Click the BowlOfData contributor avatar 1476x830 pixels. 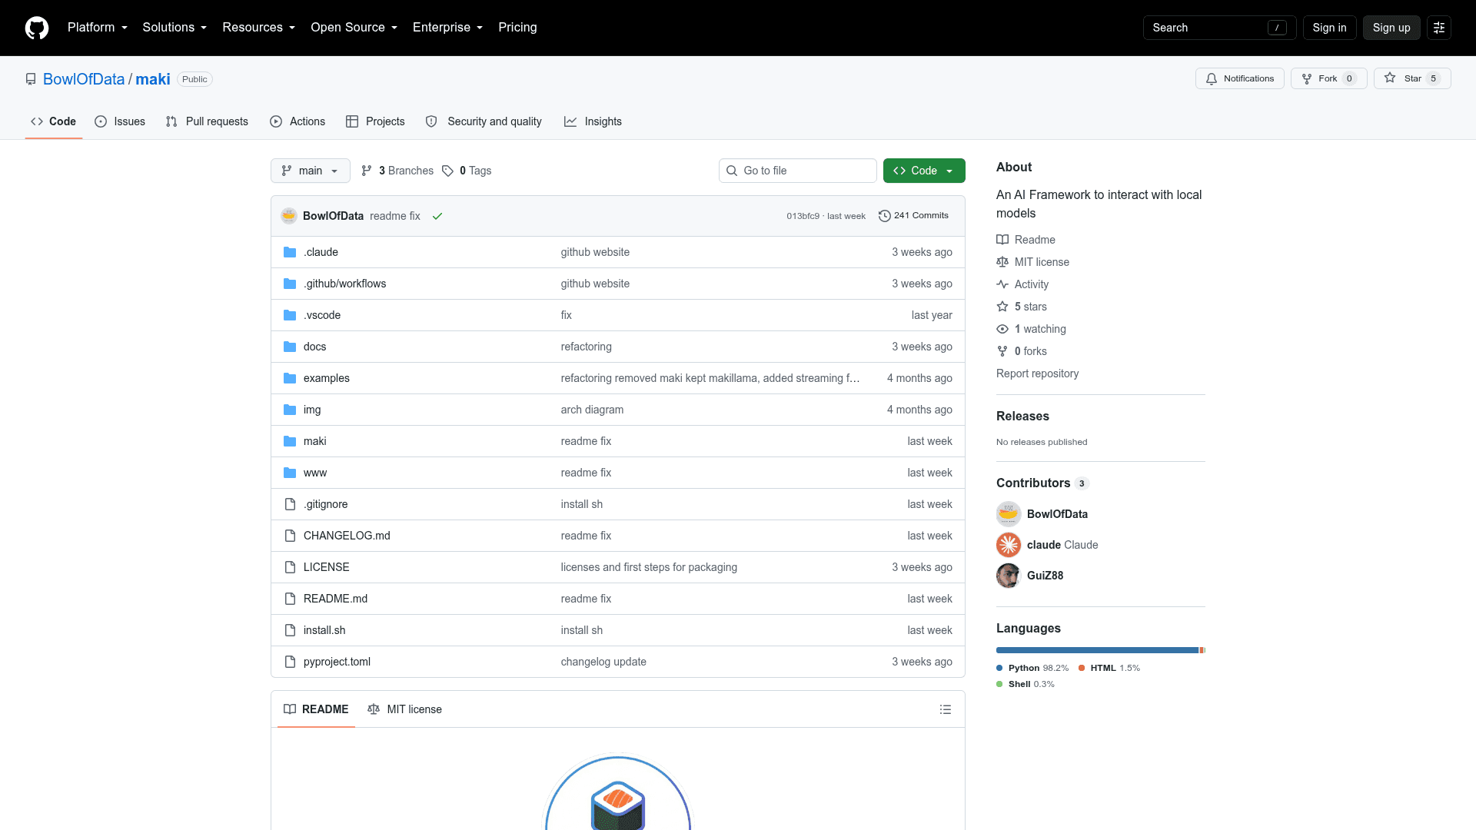[1009, 514]
